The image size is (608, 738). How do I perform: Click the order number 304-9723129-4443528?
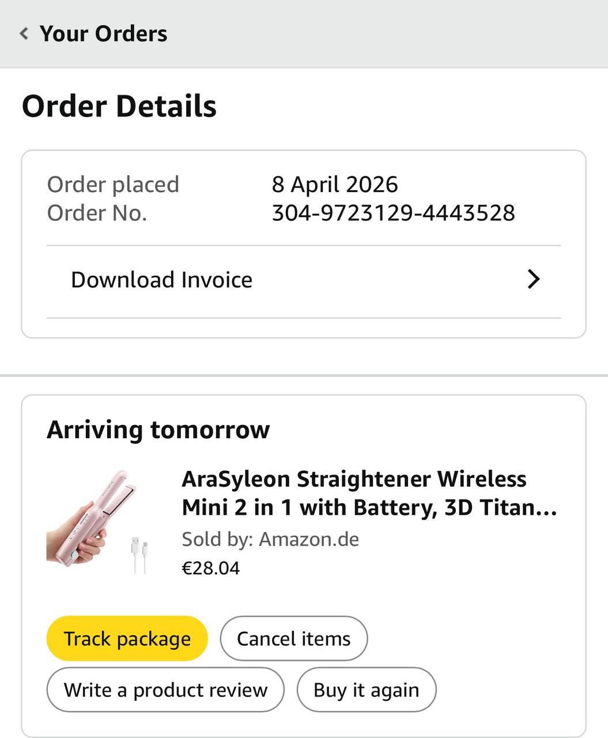tap(393, 213)
